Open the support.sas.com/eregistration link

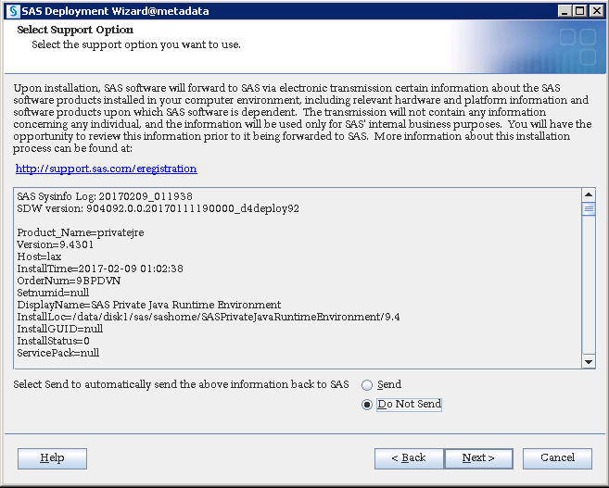pyautogui.click(x=106, y=169)
